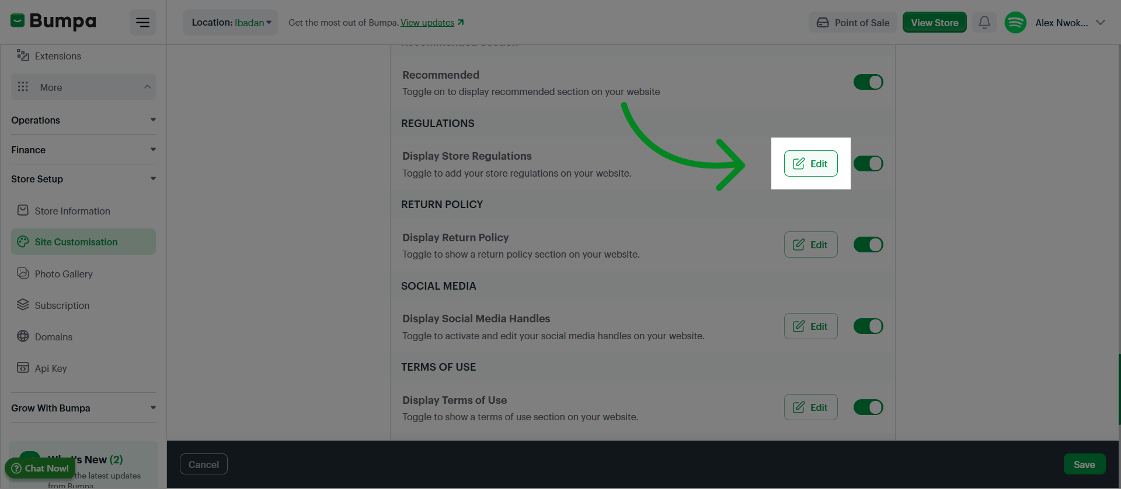Viewport: 1121px width, 489px height.
Task: Open the notifications bell
Action: click(x=984, y=23)
